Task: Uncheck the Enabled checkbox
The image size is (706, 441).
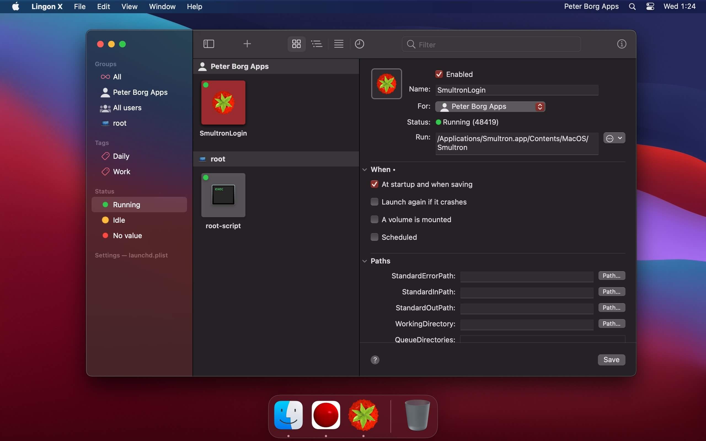Action: [439, 74]
